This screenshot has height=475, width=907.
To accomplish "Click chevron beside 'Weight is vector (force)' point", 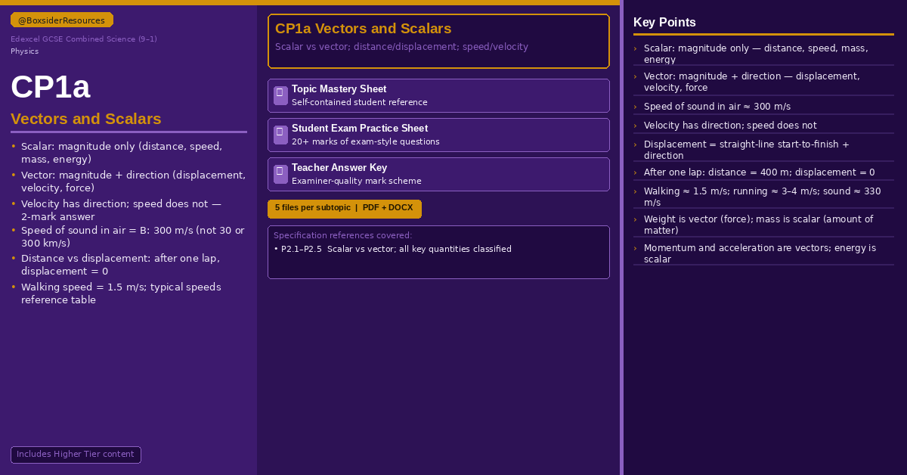I will (x=635, y=219).
